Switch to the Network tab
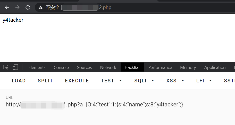Screen dimensions: 235x125 click(x=108, y=67)
